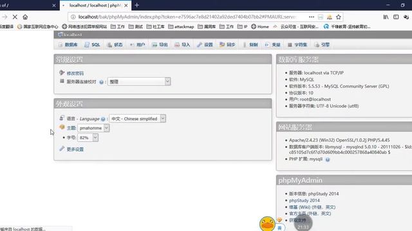Viewport: 412px width, 231px height.
Task: Open the 设置 (Settings) tab
Action: pyautogui.click(x=205, y=45)
